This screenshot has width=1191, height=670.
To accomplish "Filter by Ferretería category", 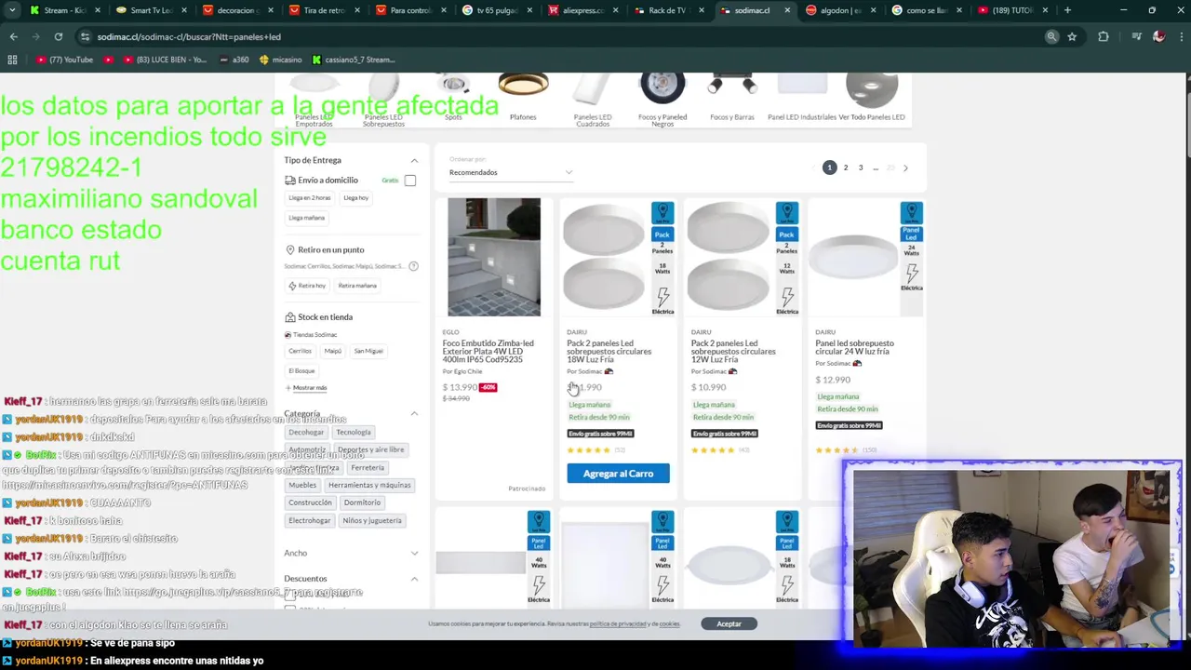I will (x=368, y=467).
